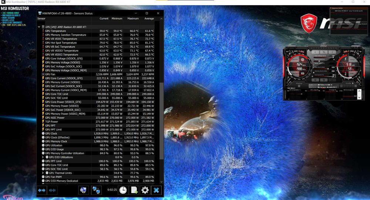Click the K button in MSI Afterburner

click(x=315, y=52)
